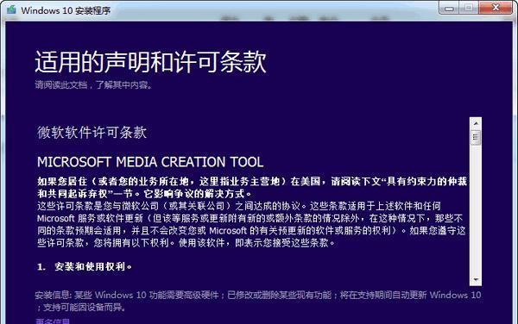The height and width of the screenshot is (324, 518).
Task: Click the line 使用该软件，即表示您接受这些条款
Action: click(x=256, y=243)
